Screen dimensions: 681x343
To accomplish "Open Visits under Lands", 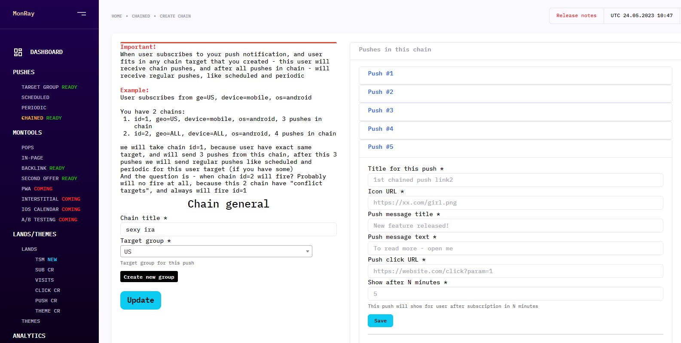I will pos(45,280).
